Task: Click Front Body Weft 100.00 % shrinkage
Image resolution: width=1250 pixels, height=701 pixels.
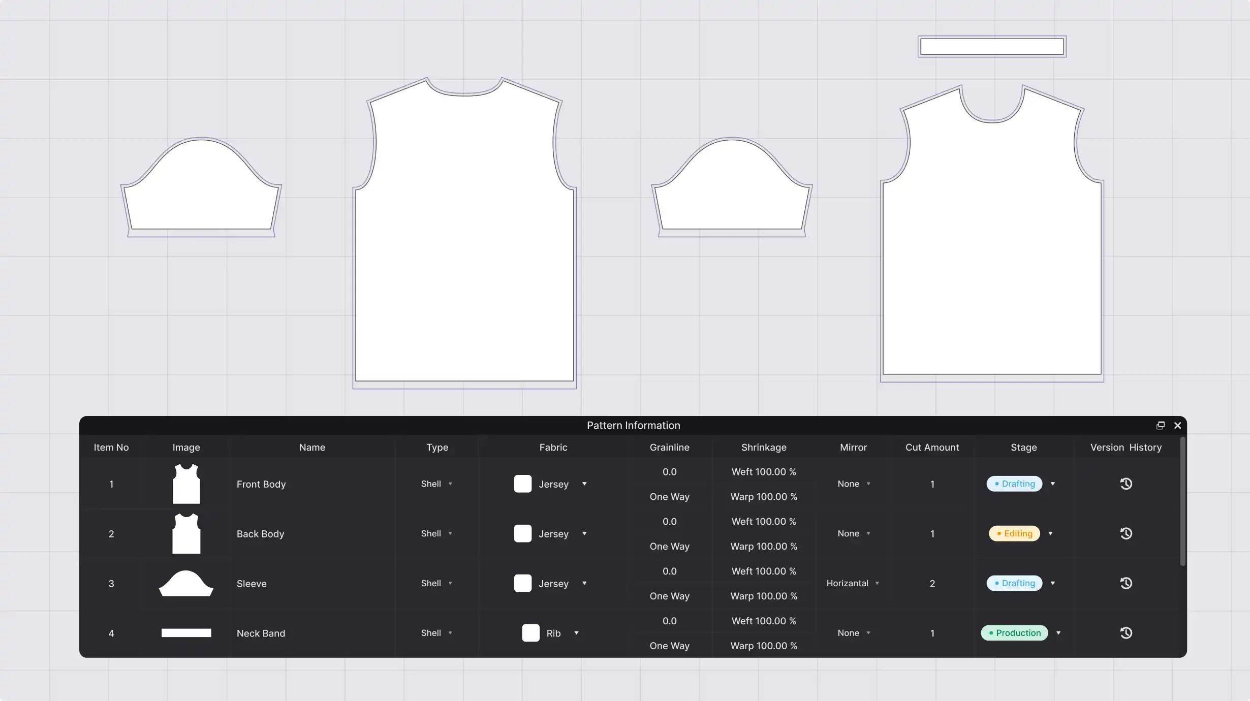Action: coord(764,472)
